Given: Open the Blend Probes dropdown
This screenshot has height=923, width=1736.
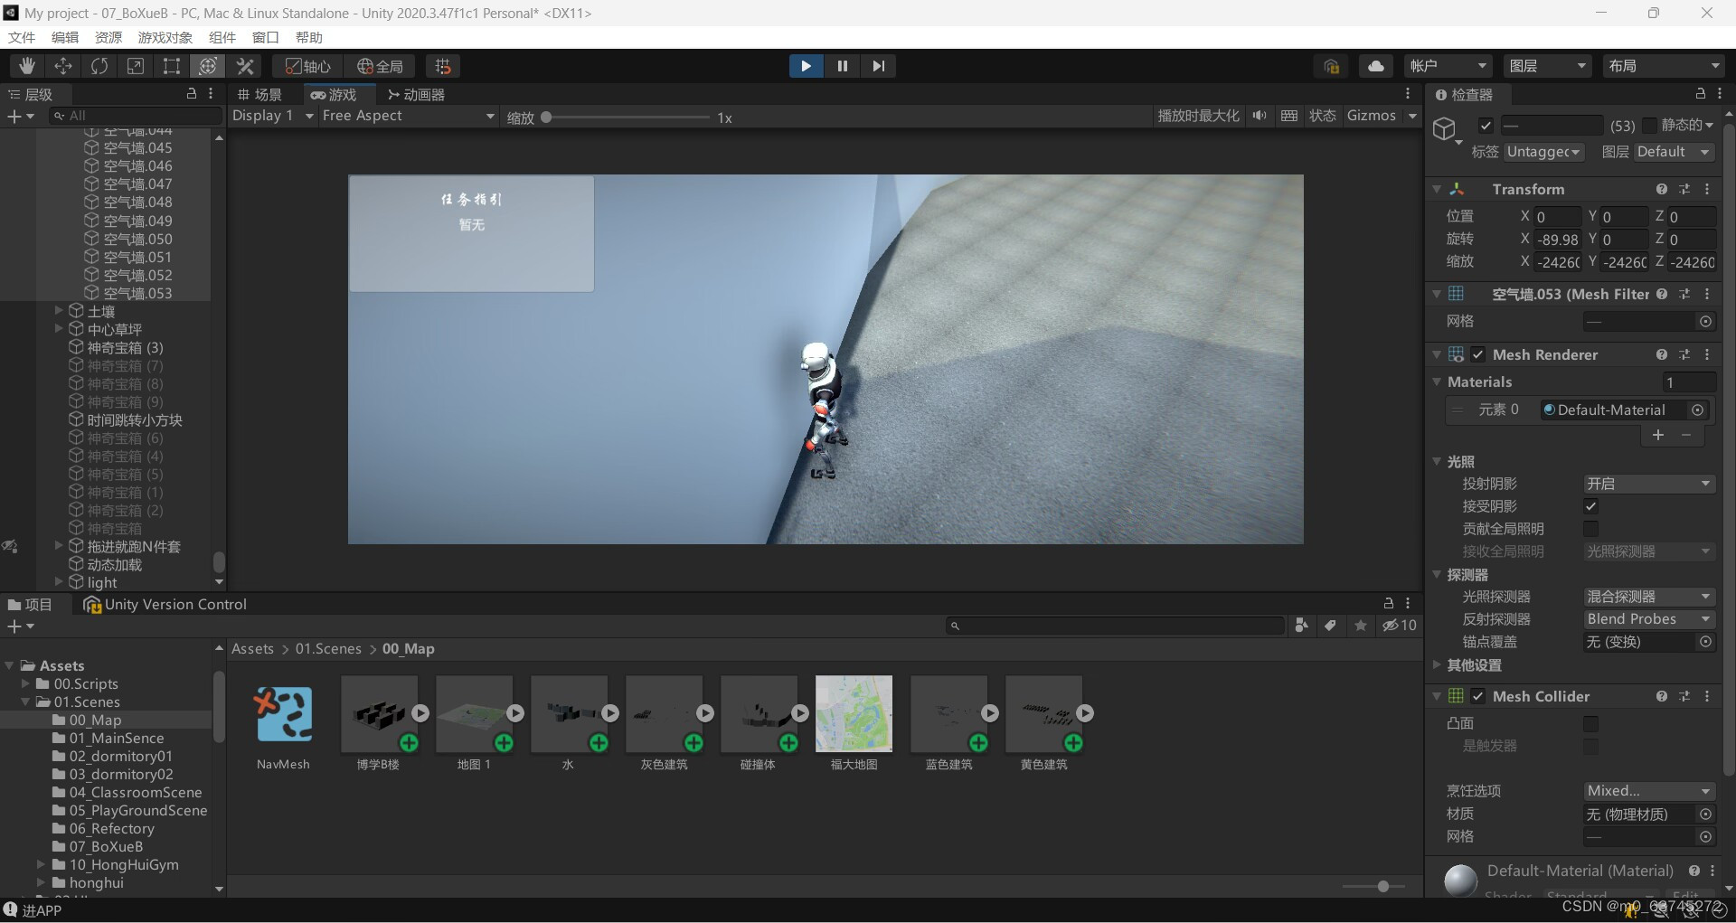Looking at the screenshot, I should tap(1649, 619).
